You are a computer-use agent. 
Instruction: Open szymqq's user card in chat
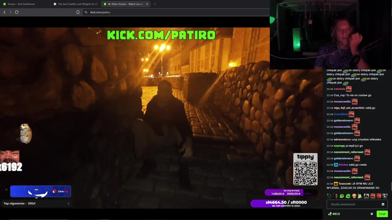340,146
